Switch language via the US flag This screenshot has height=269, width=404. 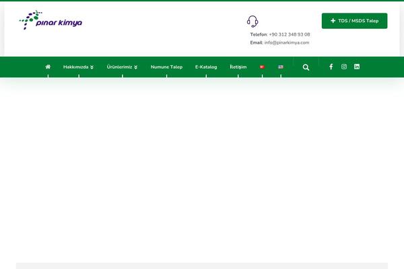[281, 67]
